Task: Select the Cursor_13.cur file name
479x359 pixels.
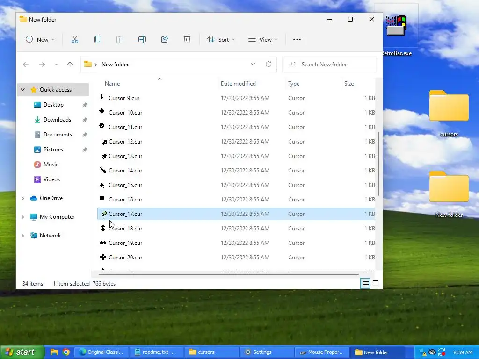Action: tap(125, 156)
